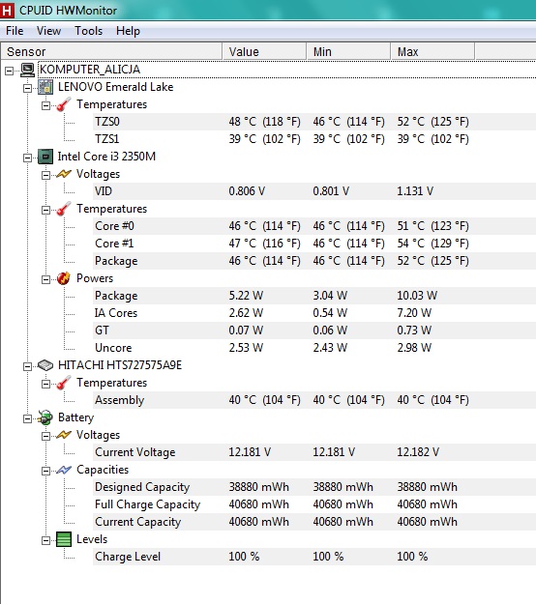Open the File menu

tap(15, 31)
